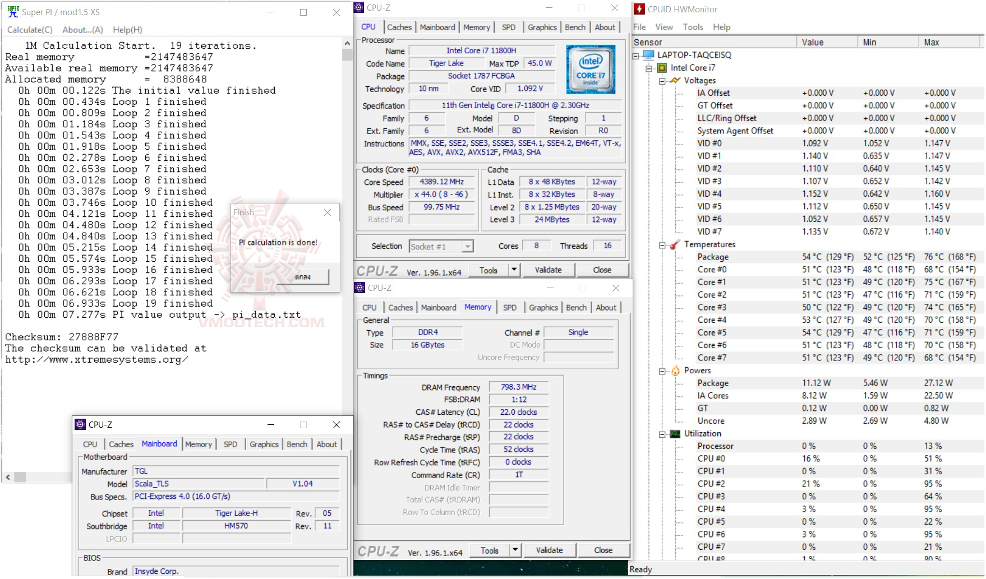Collapse the LAPTOP-TAQCEISQ tree node

point(635,55)
